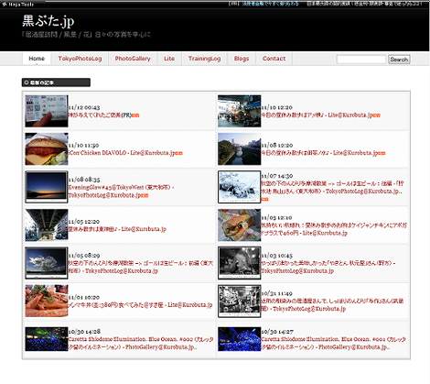Open Caretta Shiodome Illumination #002 link
This screenshot has height=384, width=430.
(x=141, y=343)
